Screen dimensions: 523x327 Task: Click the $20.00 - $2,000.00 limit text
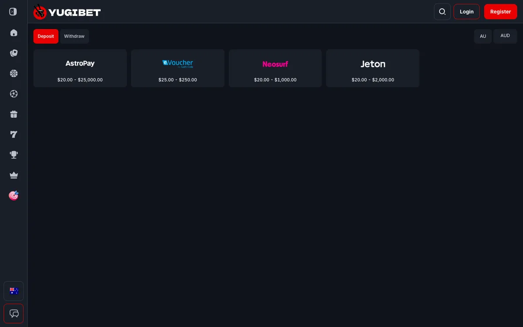click(373, 80)
